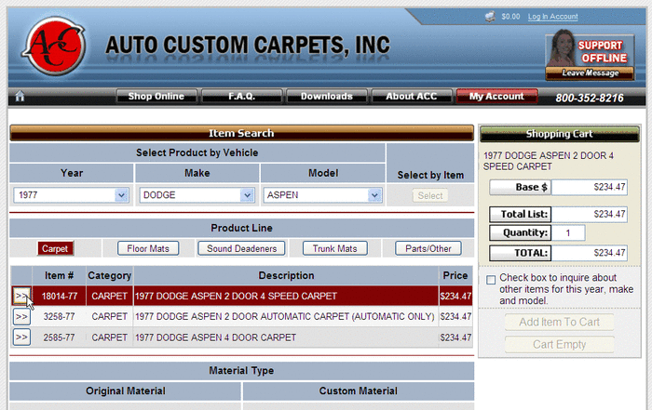
Task: Expand the Model dropdown showing ASPEN
Action: point(322,195)
